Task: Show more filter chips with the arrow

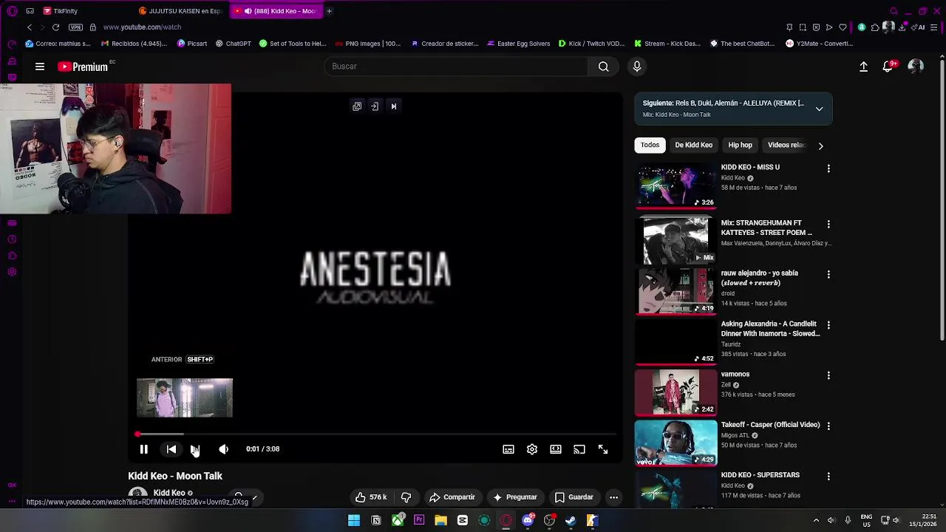Action: point(820,146)
